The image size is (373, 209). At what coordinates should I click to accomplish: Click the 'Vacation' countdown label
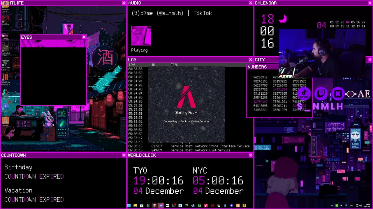click(18, 190)
